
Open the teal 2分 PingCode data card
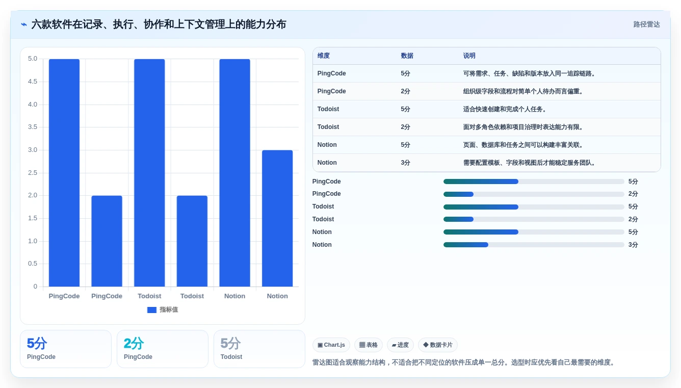163,349
